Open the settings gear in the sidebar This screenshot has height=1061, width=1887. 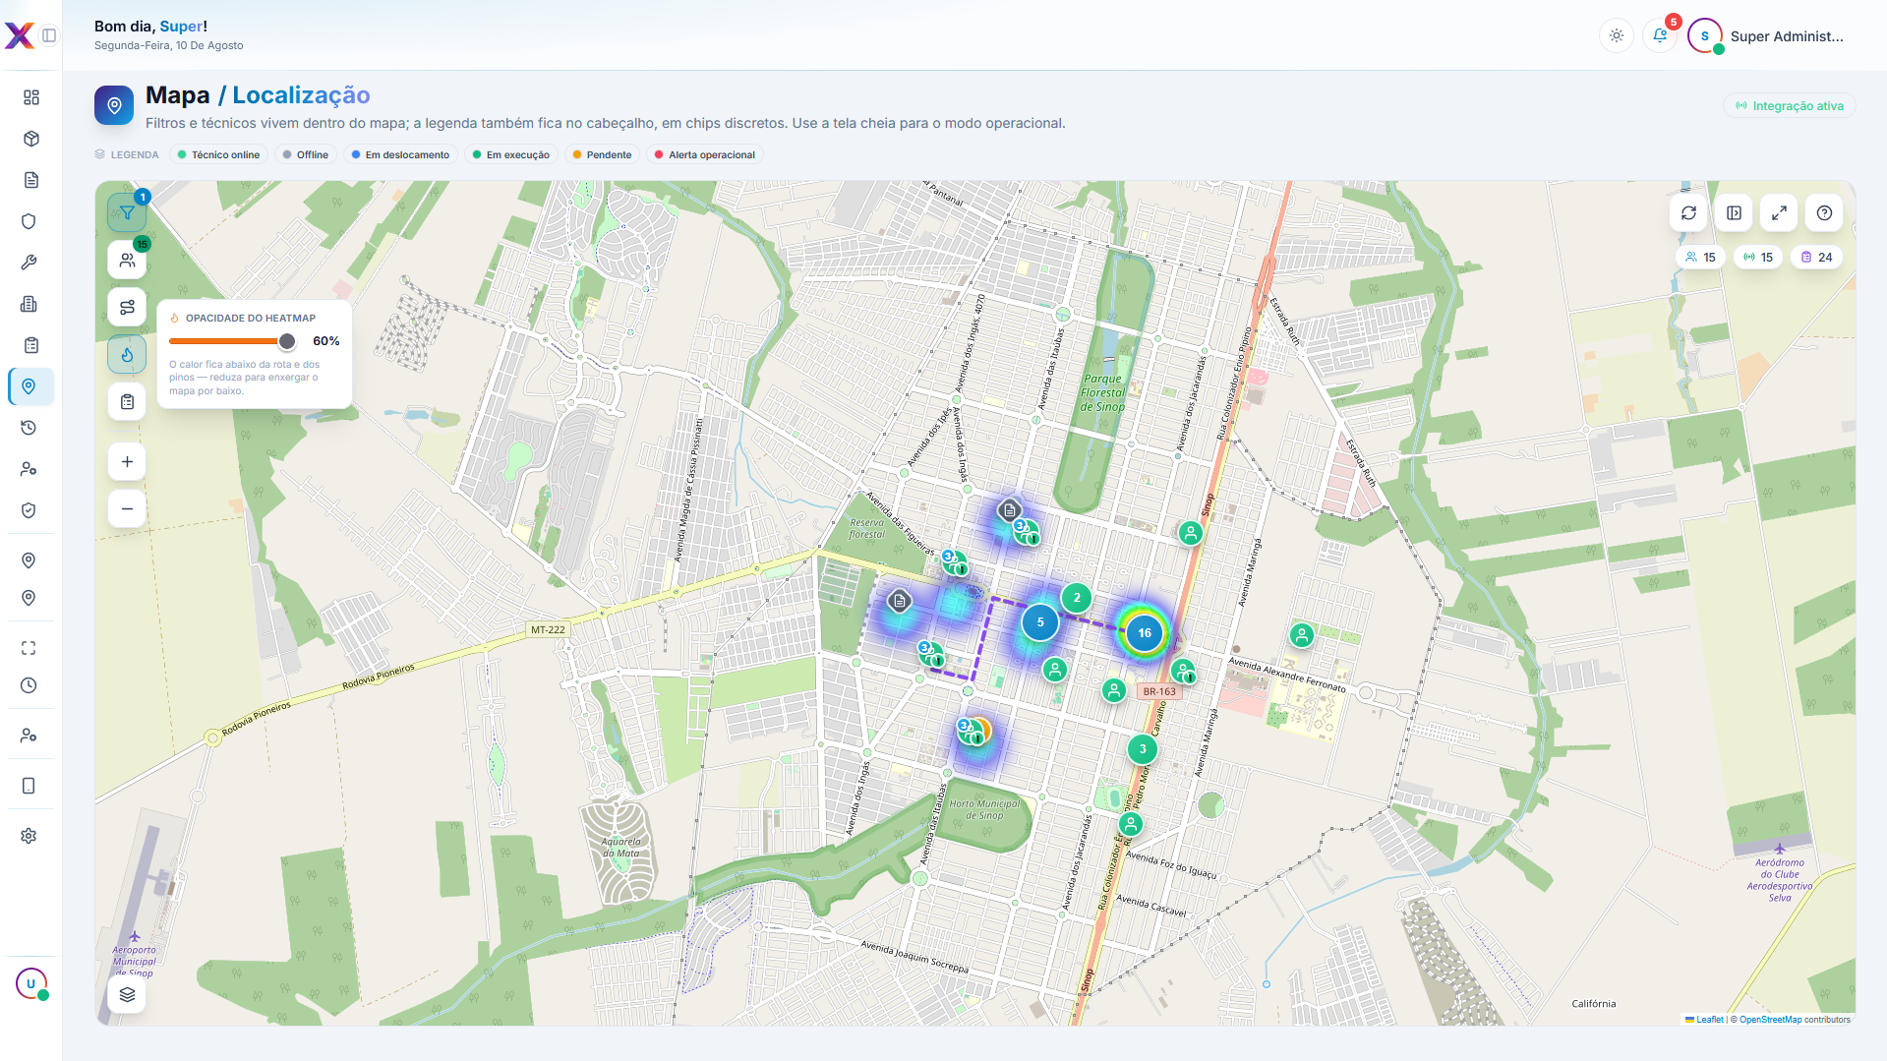pos(29,836)
